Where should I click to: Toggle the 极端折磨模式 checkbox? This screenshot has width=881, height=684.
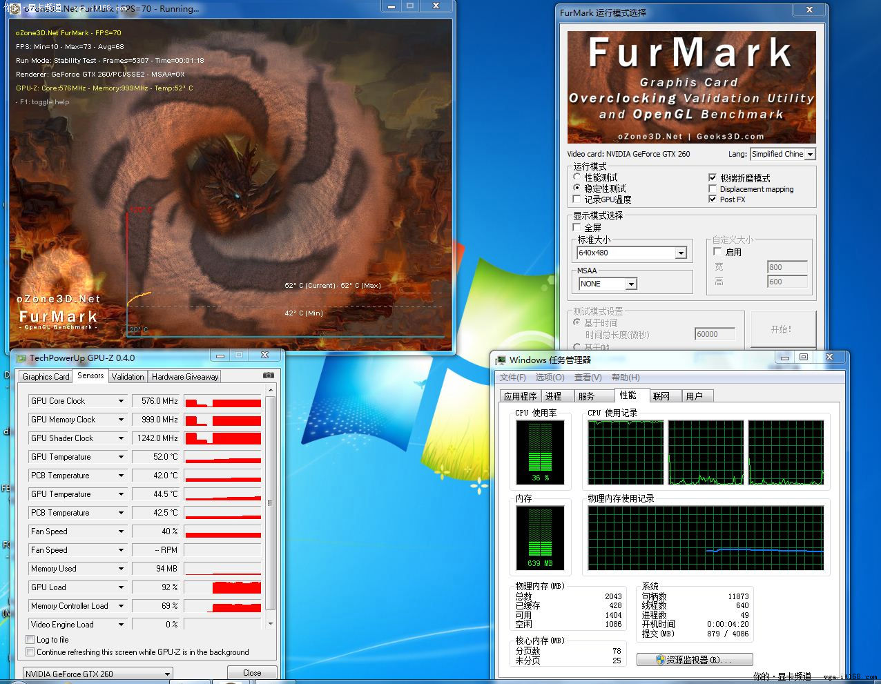[x=713, y=178]
